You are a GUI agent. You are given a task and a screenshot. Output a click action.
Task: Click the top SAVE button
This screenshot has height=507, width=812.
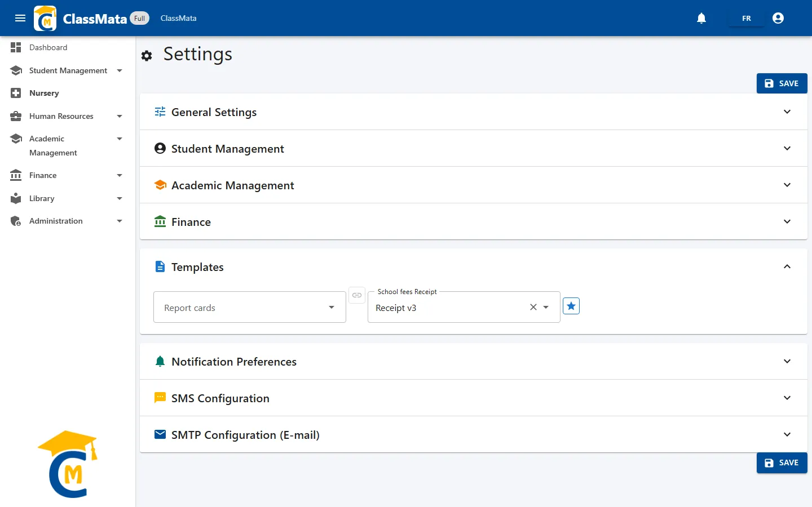pyautogui.click(x=782, y=83)
